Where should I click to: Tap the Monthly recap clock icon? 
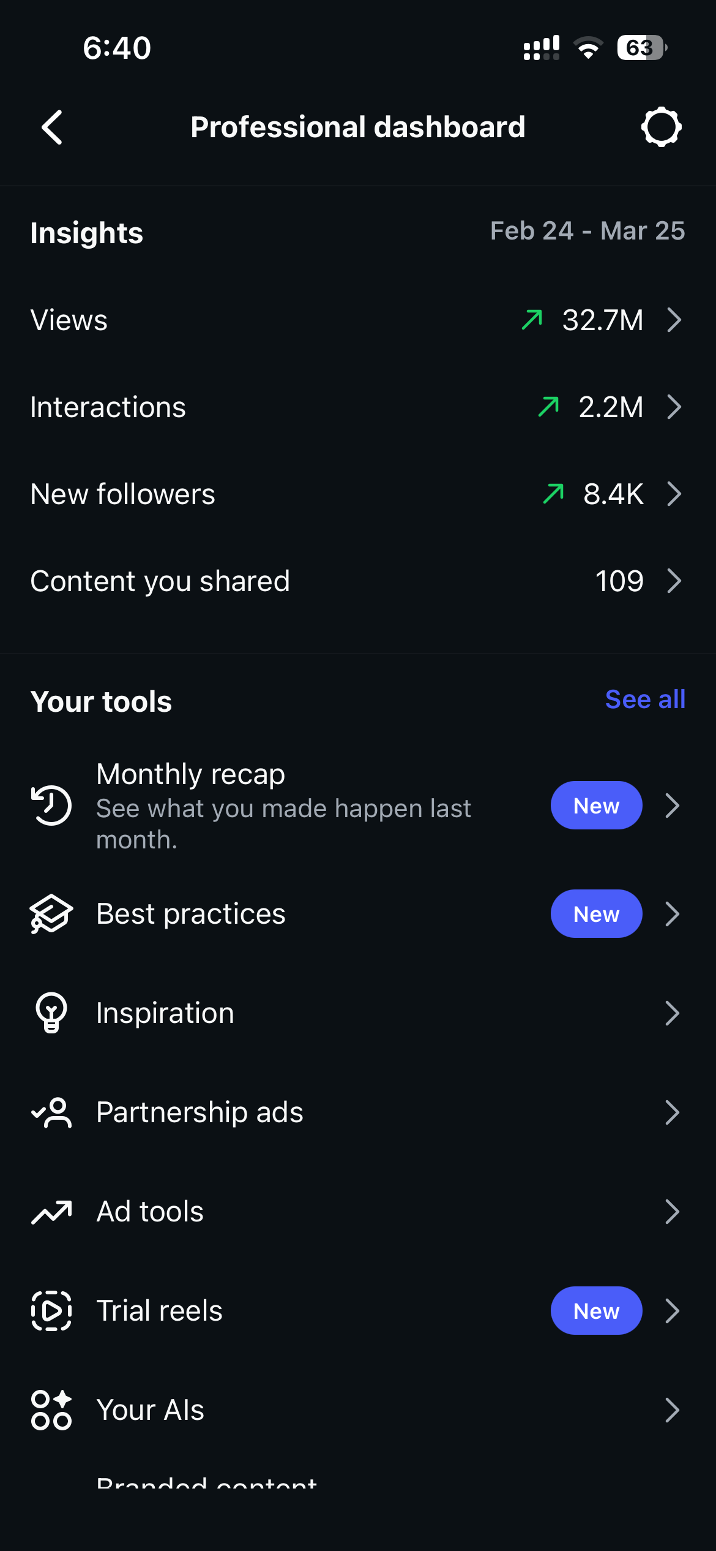[51, 806]
